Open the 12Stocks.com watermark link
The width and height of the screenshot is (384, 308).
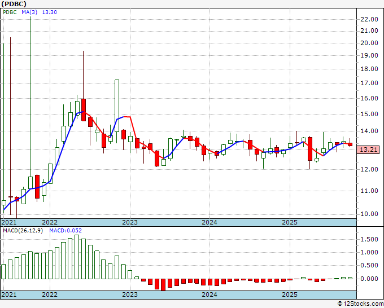[359, 303]
